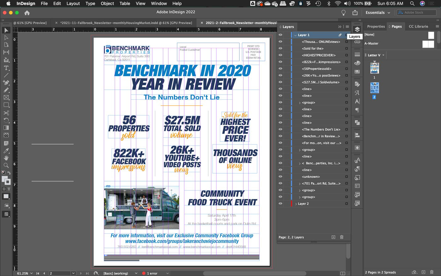Viewport: 441px width, 276px height.
Task: Select the Hand tool
Action: (6, 158)
